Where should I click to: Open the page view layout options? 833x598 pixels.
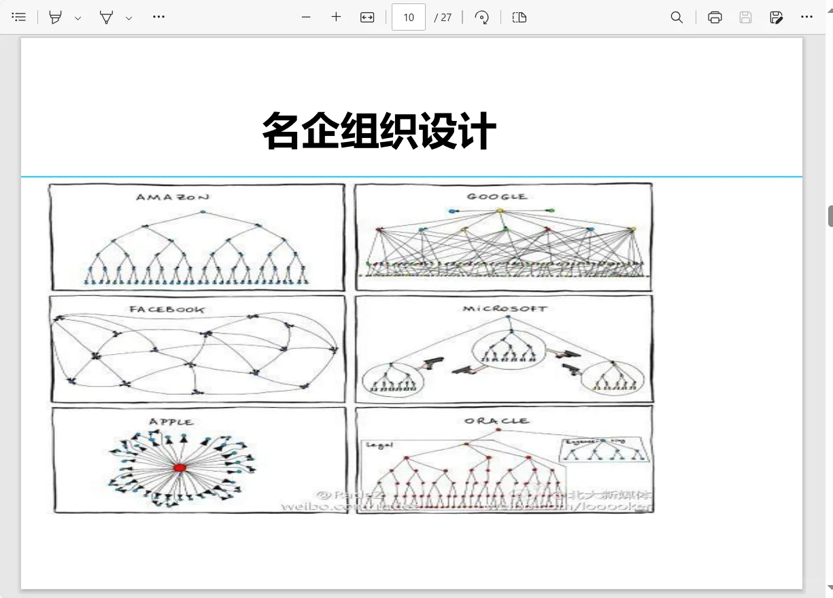(520, 17)
